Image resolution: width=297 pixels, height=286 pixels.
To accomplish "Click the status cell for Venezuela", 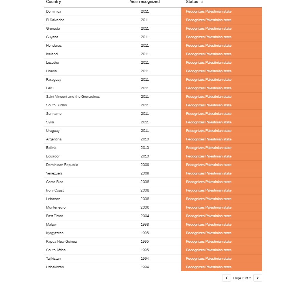I will coord(221,173).
